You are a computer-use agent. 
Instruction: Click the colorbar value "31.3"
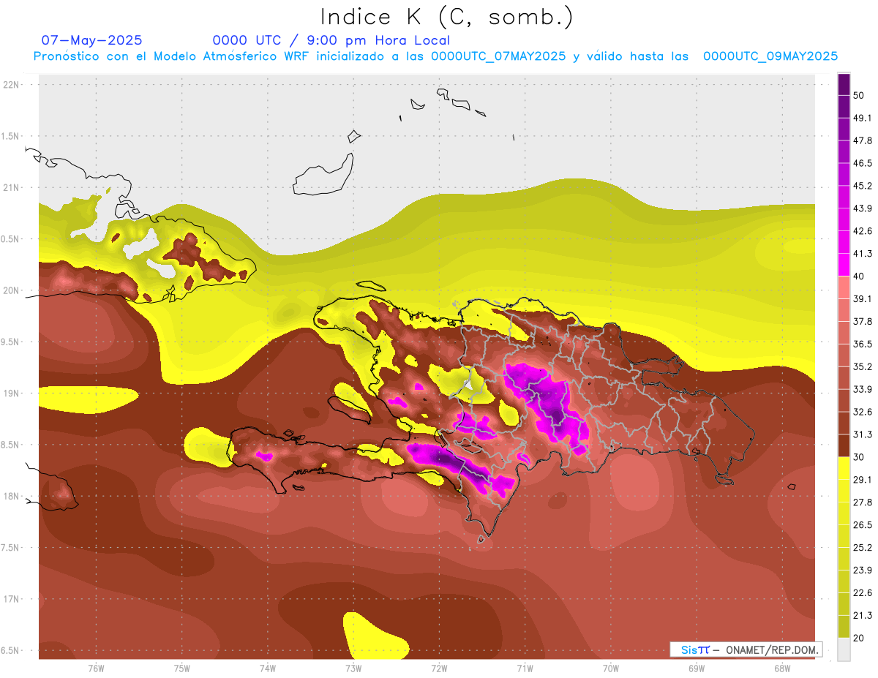[x=863, y=434]
